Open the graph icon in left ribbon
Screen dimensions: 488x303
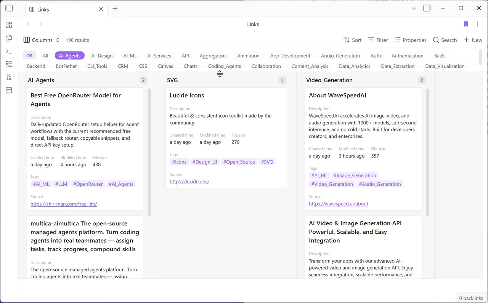9,77
